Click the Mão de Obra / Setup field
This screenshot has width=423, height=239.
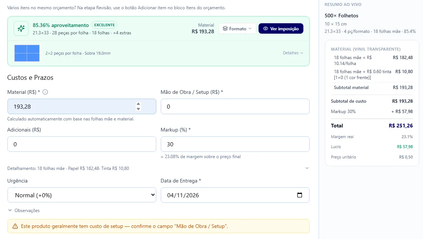tap(235, 106)
